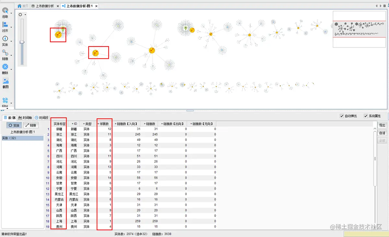389x237 pixels.
Task: Click the 首页 home tab icon
Action: pyautogui.click(x=19, y=6)
